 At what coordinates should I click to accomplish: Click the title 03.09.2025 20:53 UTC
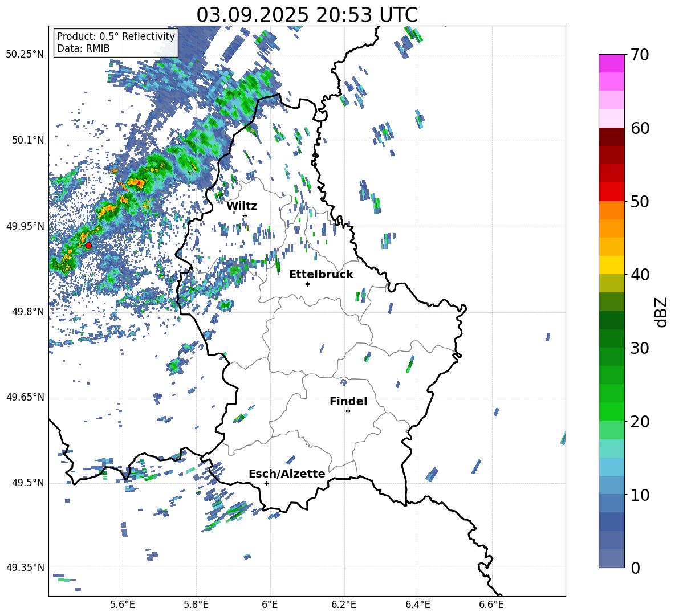click(x=307, y=15)
